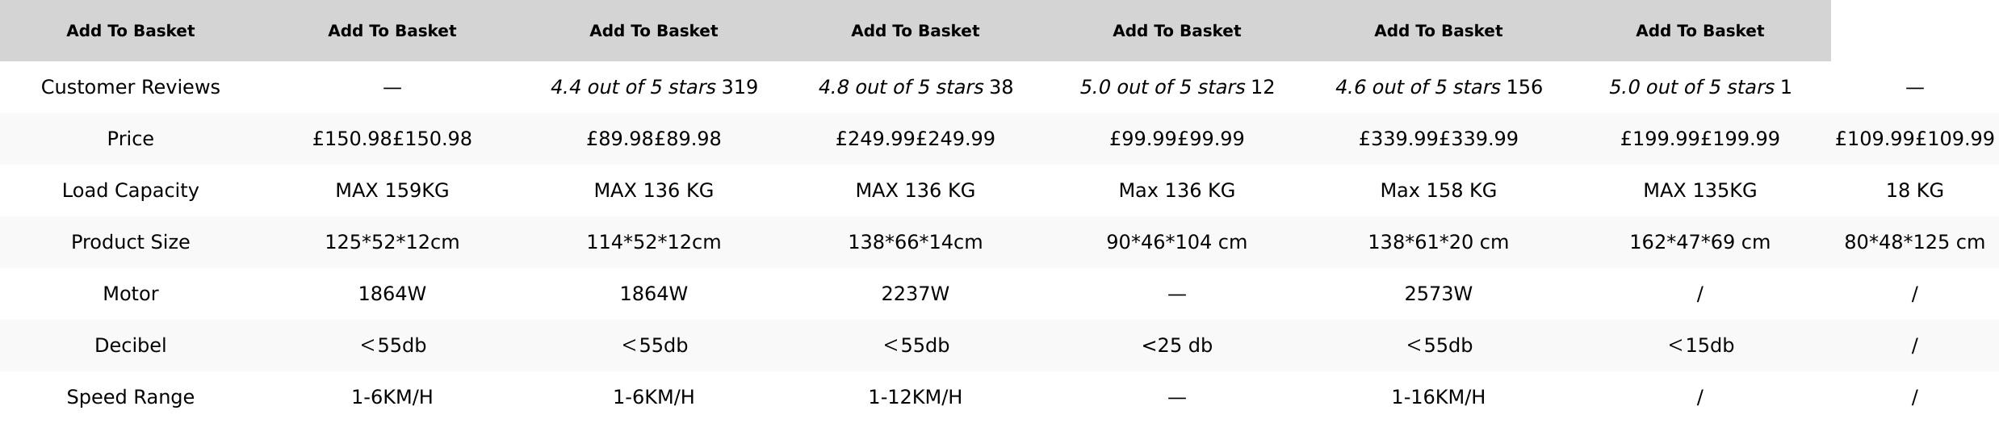Click Add To Basket above Customer Reviews label

tap(130, 31)
